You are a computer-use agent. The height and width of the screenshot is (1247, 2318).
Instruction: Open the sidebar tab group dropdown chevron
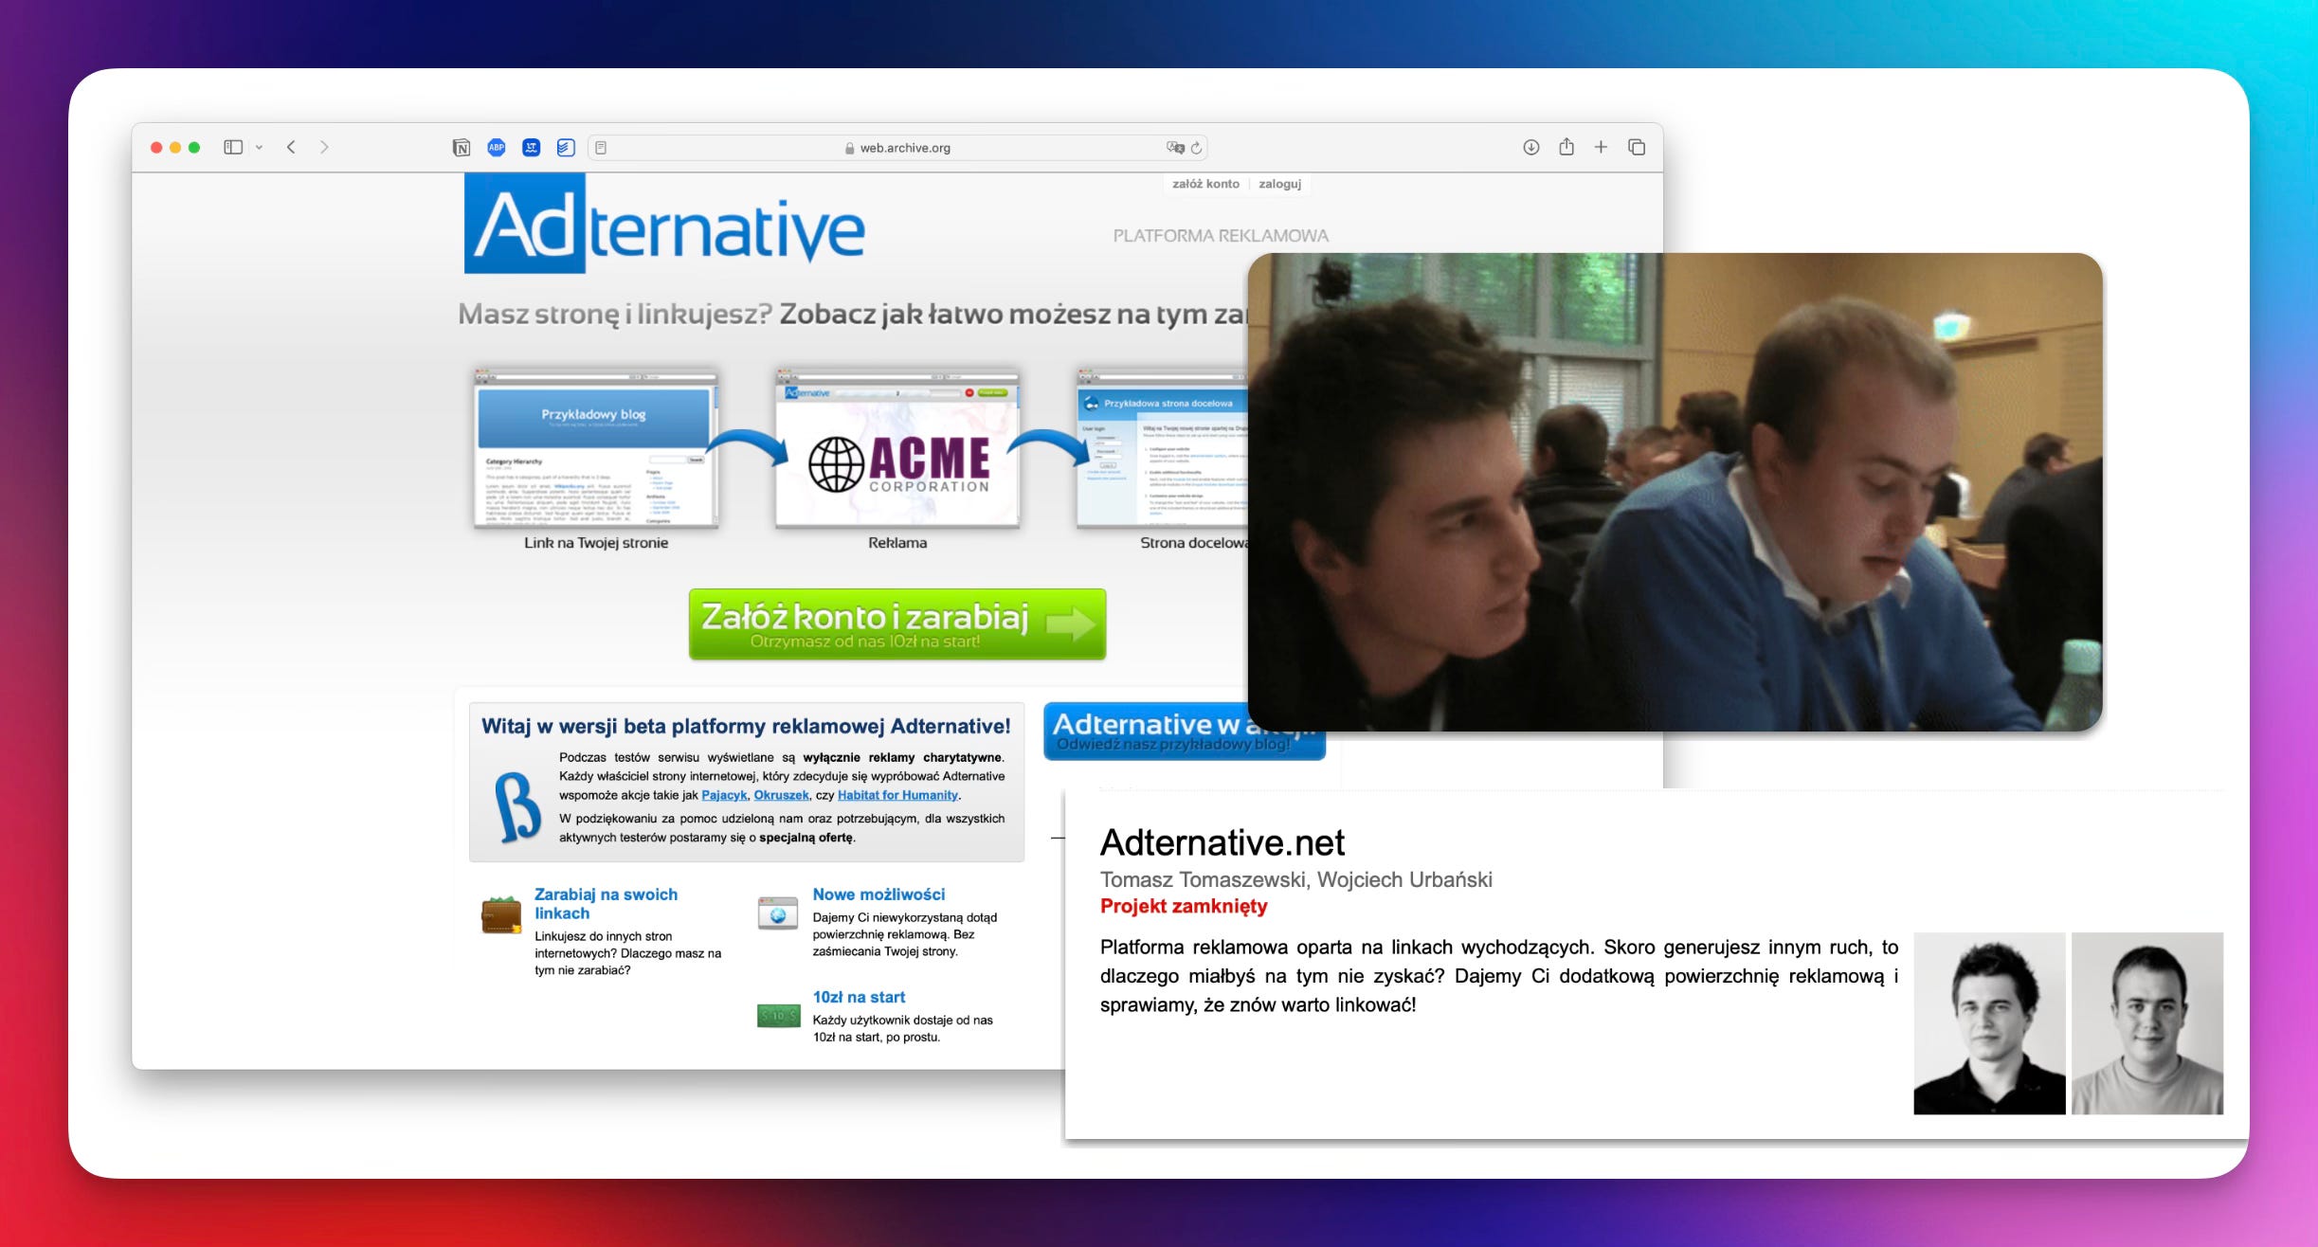pos(259,148)
